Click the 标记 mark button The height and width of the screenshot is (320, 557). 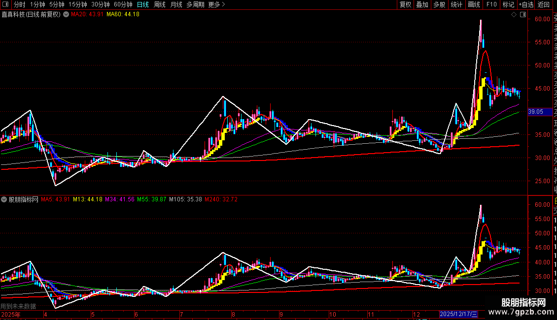[508, 4]
